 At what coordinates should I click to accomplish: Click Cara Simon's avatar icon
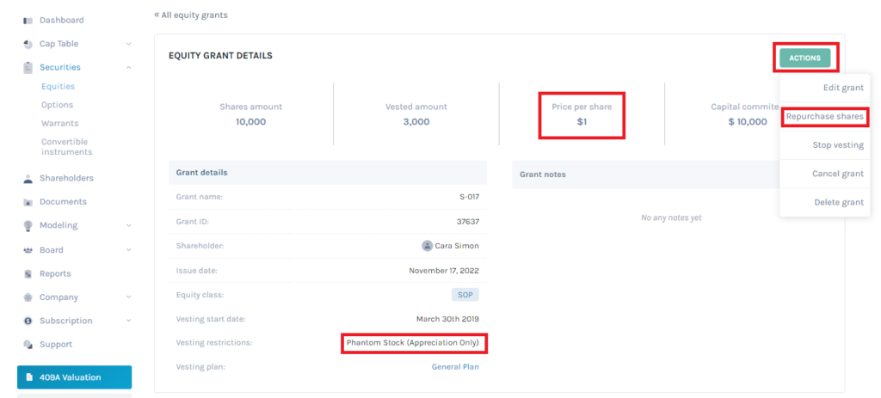(427, 246)
